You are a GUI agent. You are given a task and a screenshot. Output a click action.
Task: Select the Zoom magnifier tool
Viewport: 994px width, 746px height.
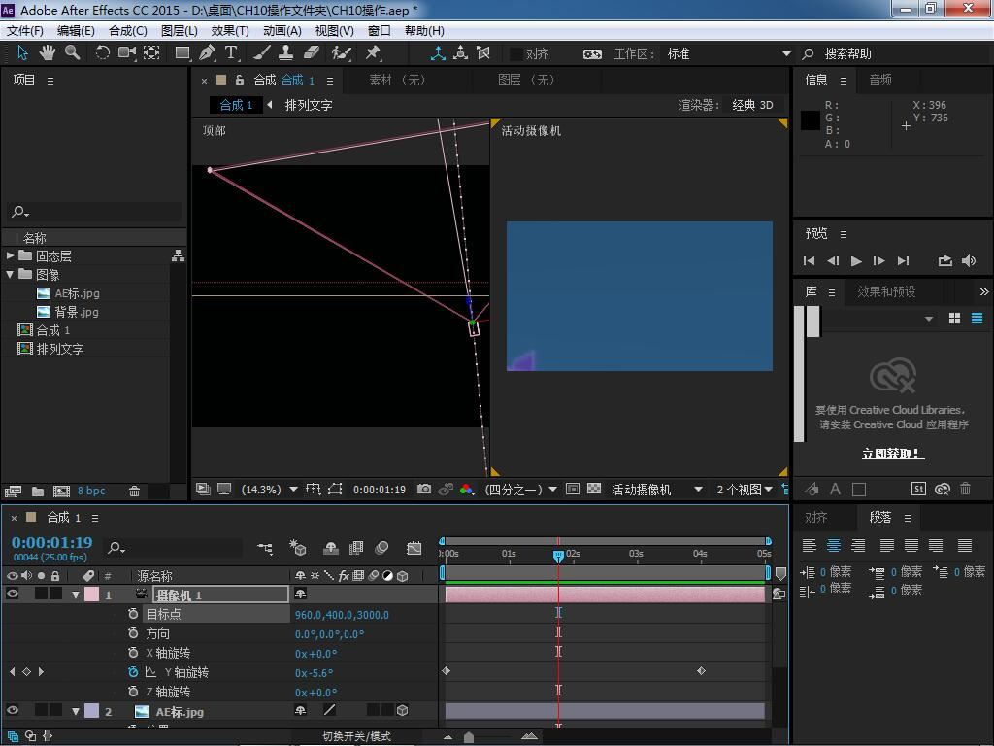[x=72, y=53]
